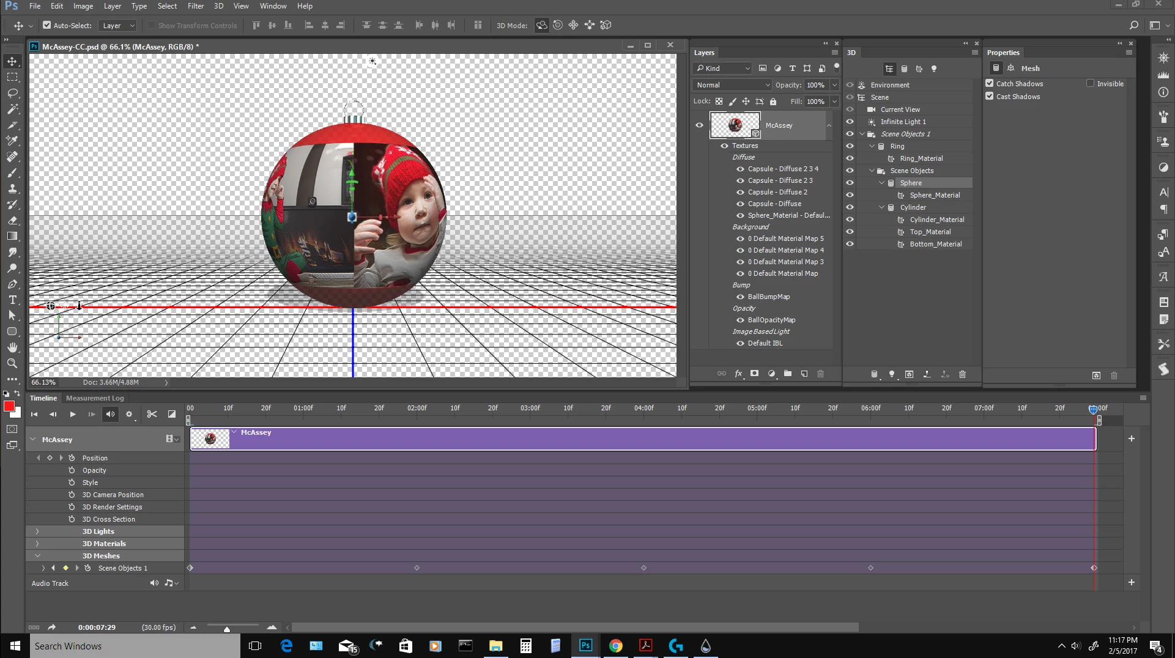
Task: Select the Hand tool
Action: pyautogui.click(x=12, y=347)
